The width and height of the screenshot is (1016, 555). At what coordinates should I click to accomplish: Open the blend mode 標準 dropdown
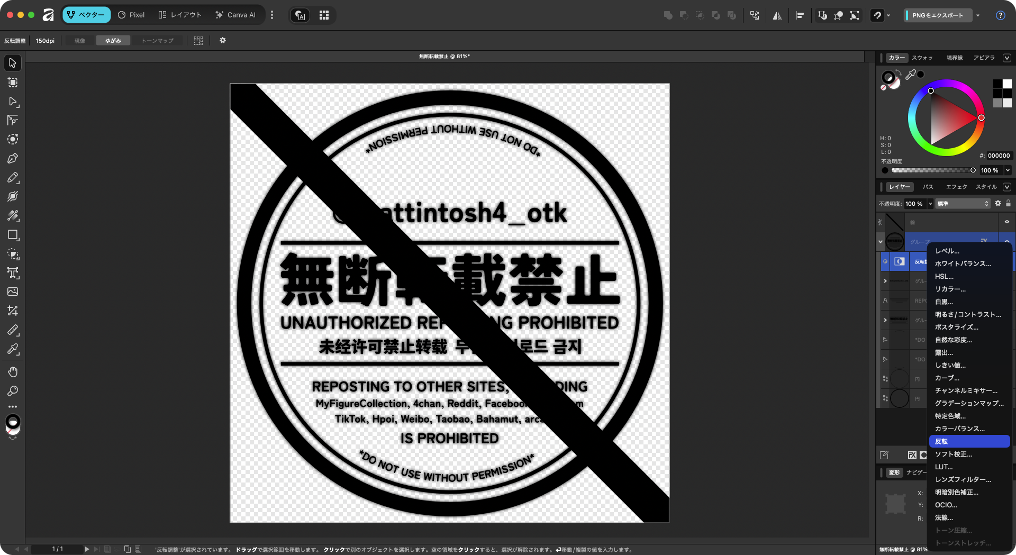[x=963, y=204]
